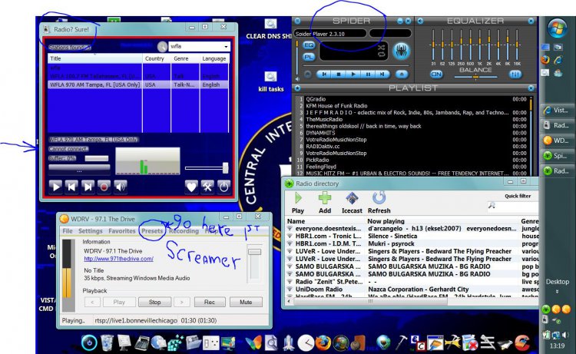This screenshot has width=576, height=354.
Task: Sort Radio directory by Name column
Action: coord(326,221)
